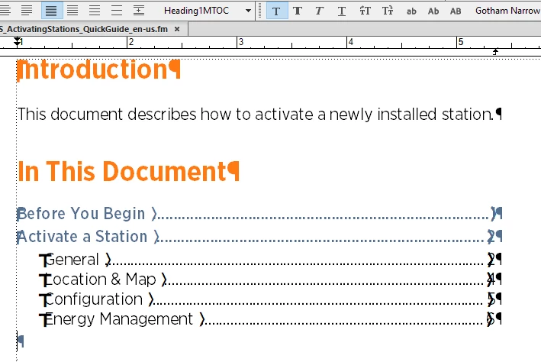Image resolution: width=541 pixels, height=362 pixels.
Task: Place cursor in Introduction heading
Action: coord(98,70)
